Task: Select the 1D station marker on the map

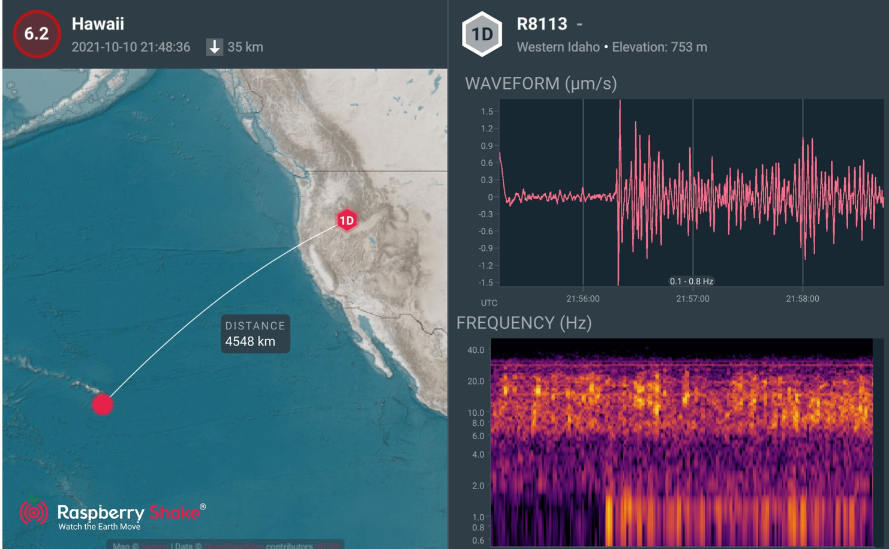Action: (x=347, y=221)
